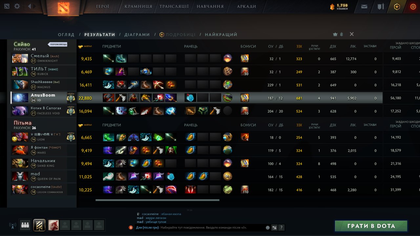Open the mail envelope icon
The image size is (420, 236).
pos(364,7)
